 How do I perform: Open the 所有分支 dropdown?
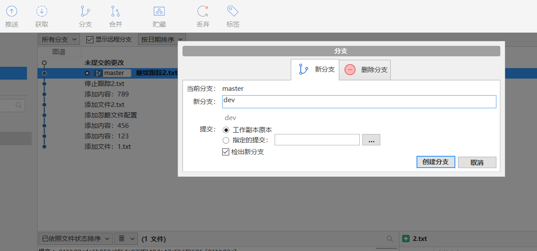[59, 39]
